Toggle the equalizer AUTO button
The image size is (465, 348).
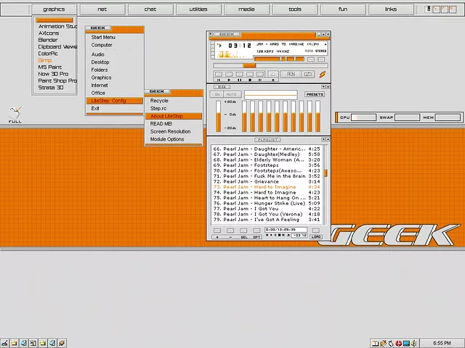(232, 94)
